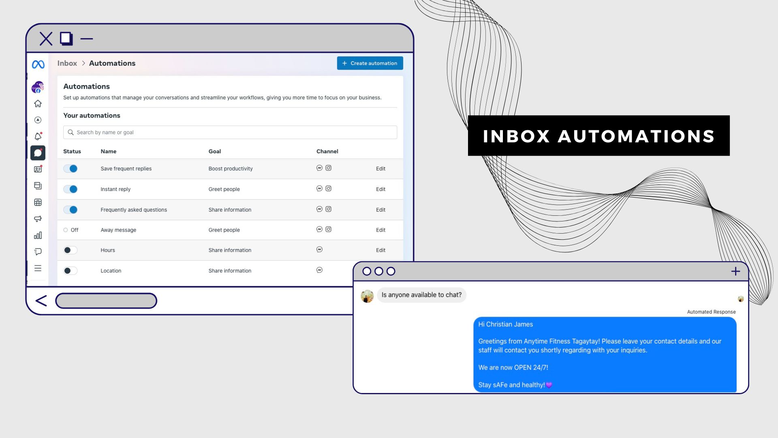This screenshot has width=778, height=438.
Task: Select the Off radio for Away message
Action: pyautogui.click(x=66, y=230)
